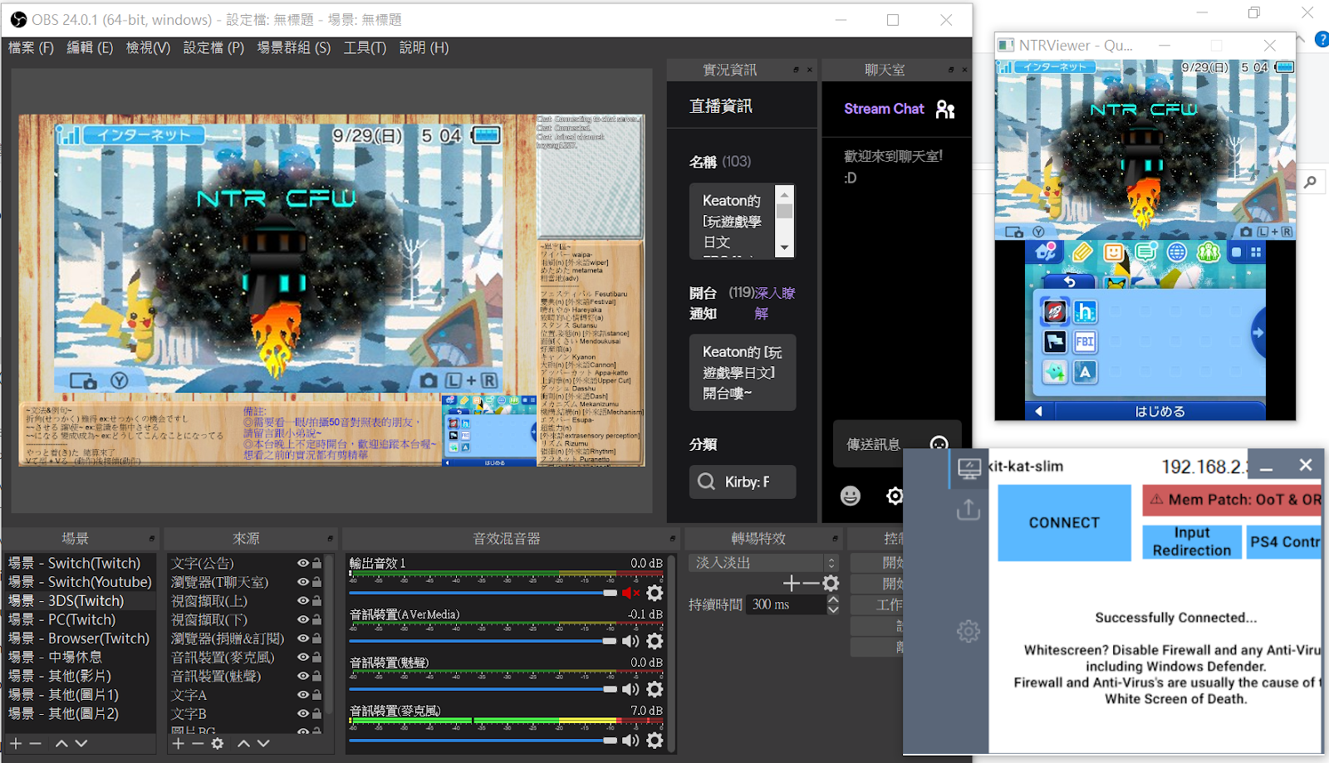
Task: Open settings gear for 輸出音效 1 mixer channel
Action: coord(655,593)
